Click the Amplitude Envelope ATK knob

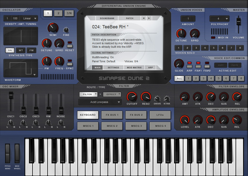pyautogui.click(x=198, y=120)
